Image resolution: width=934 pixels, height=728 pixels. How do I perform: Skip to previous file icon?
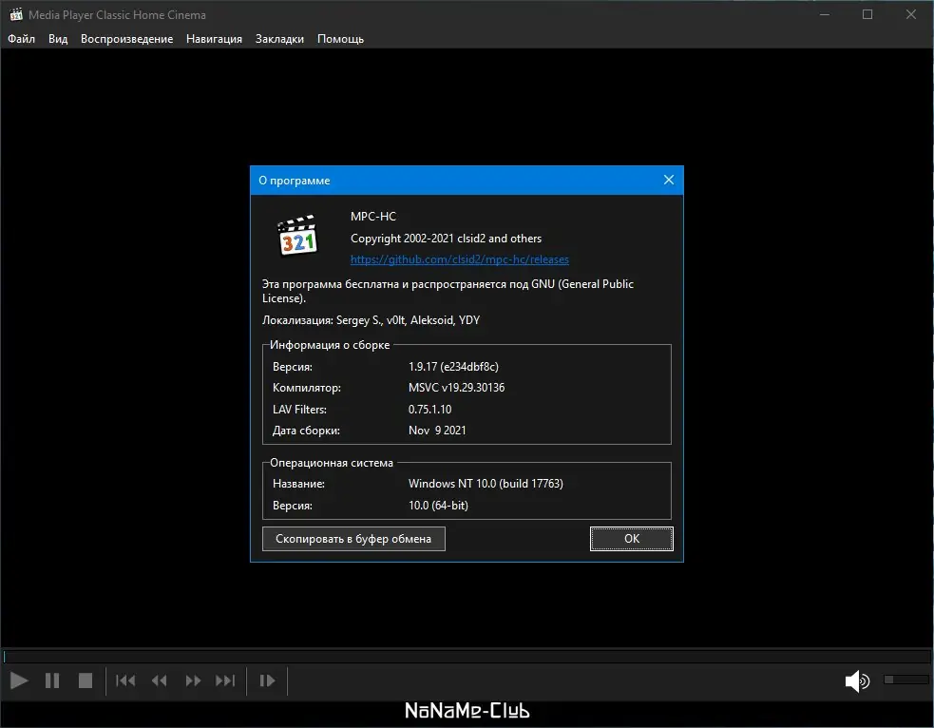pos(125,680)
